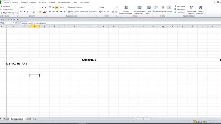Viewport: 221px width, 124px height.
Task: Select column D header
Action: point(35,27)
